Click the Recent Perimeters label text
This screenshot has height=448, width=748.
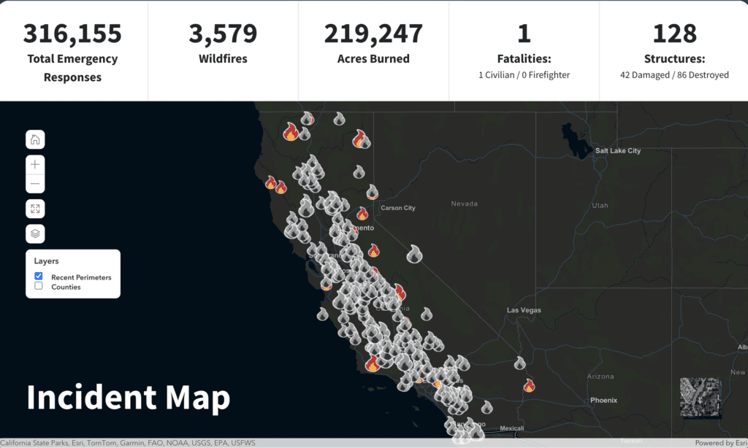[81, 277]
